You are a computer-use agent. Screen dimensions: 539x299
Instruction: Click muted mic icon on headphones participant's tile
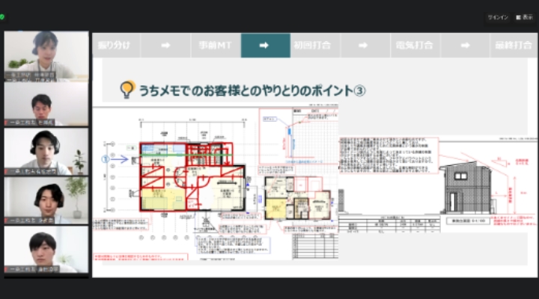point(6,171)
